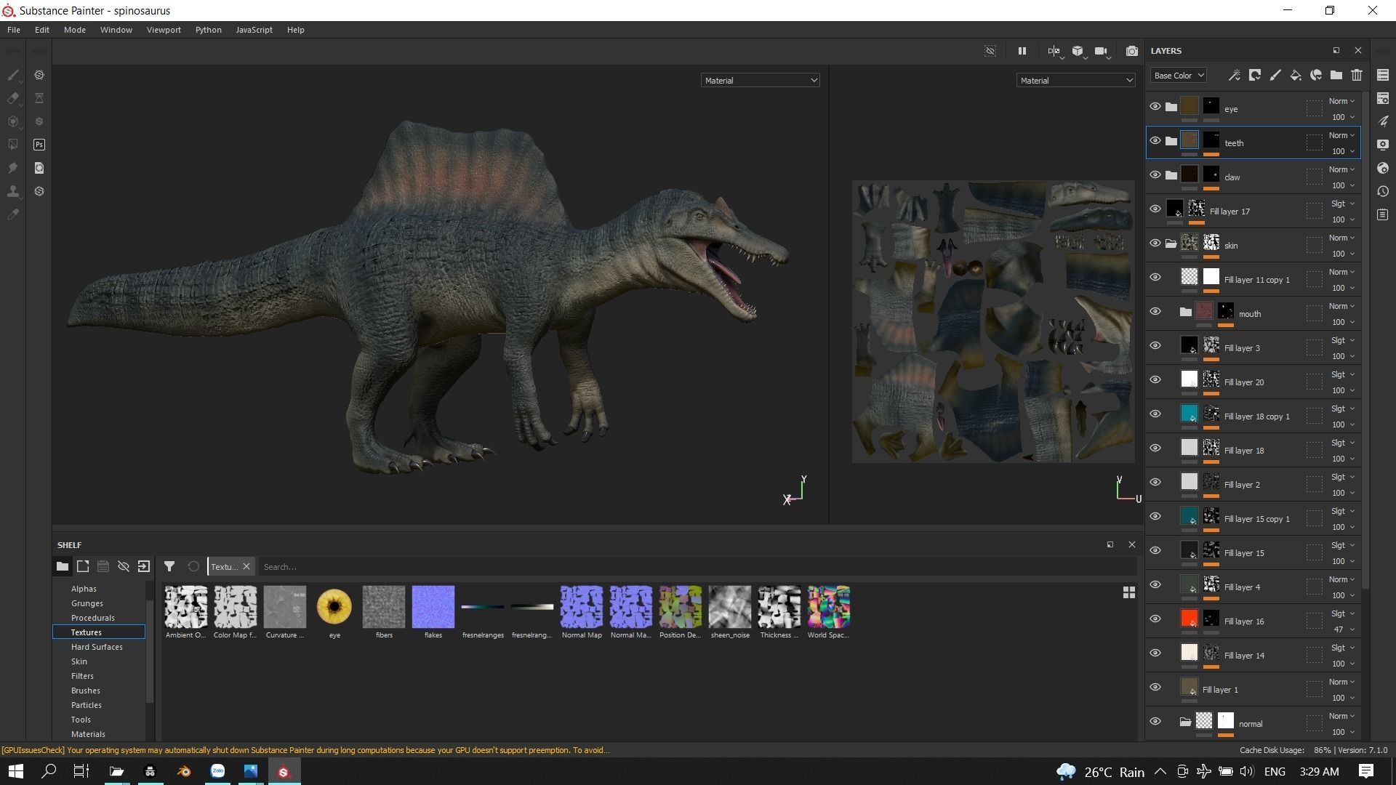This screenshot has height=785, width=1396.
Task: Open the shelf filter funnel icon
Action: tap(169, 566)
